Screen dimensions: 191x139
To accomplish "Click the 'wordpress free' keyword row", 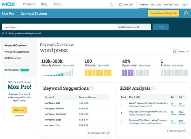I will (x=76, y=125).
